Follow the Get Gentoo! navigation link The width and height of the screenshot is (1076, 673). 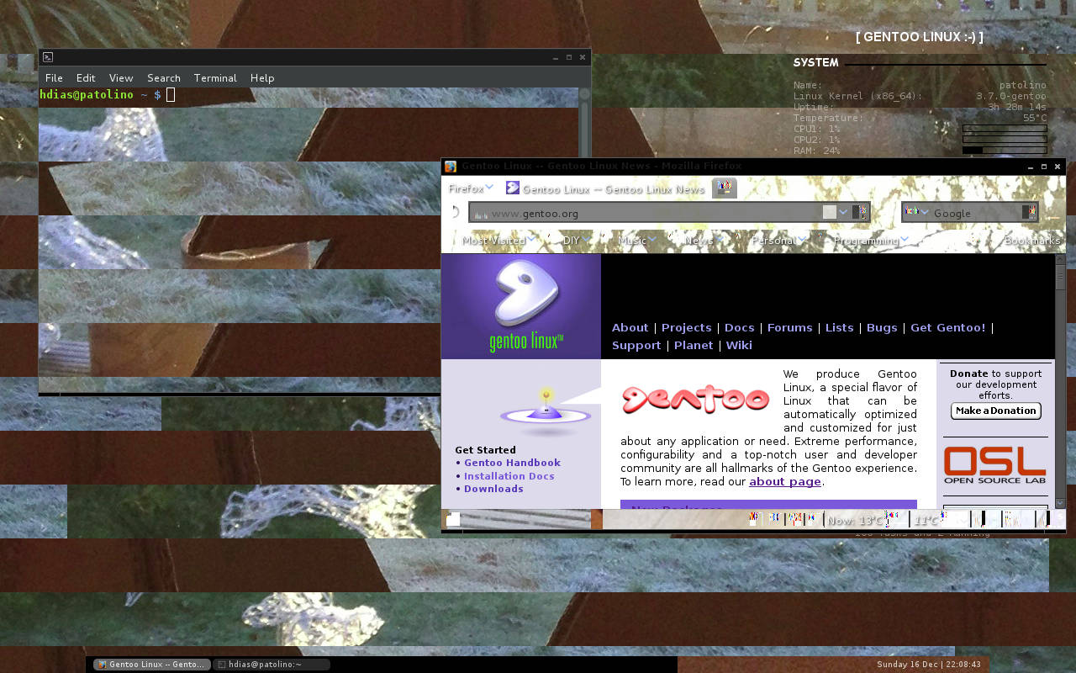click(x=947, y=327)
